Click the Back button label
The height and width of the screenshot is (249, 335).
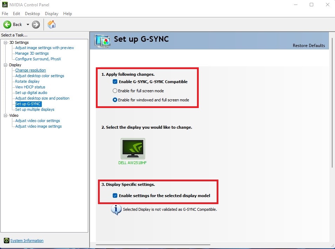pyautogui.click(x=18, y=25)
